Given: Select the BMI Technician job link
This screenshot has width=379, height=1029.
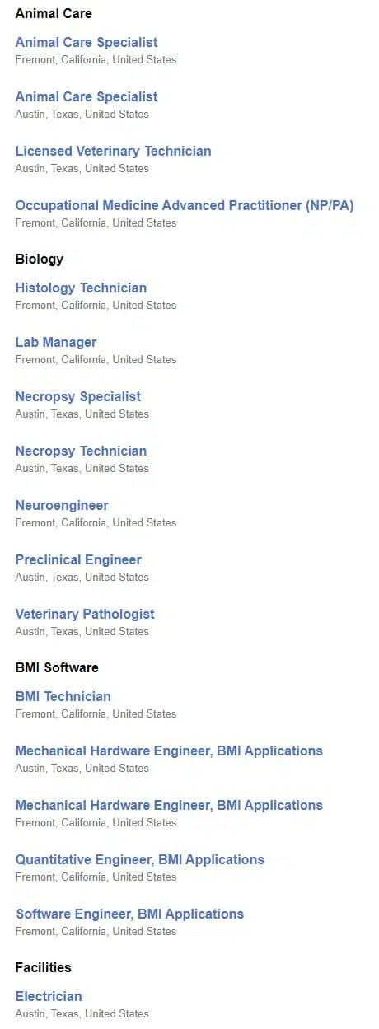Looking at the screenshot, I should coord(63,696).
